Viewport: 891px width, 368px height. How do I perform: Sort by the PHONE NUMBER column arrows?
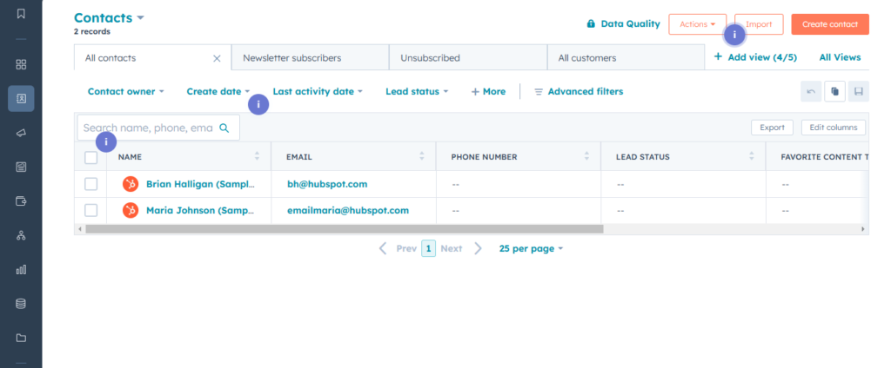pyautogui.click(x=586, y=156)
